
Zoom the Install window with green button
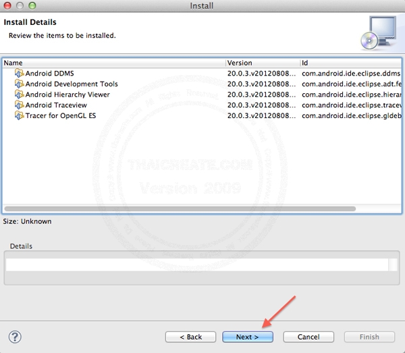(32, 5)
